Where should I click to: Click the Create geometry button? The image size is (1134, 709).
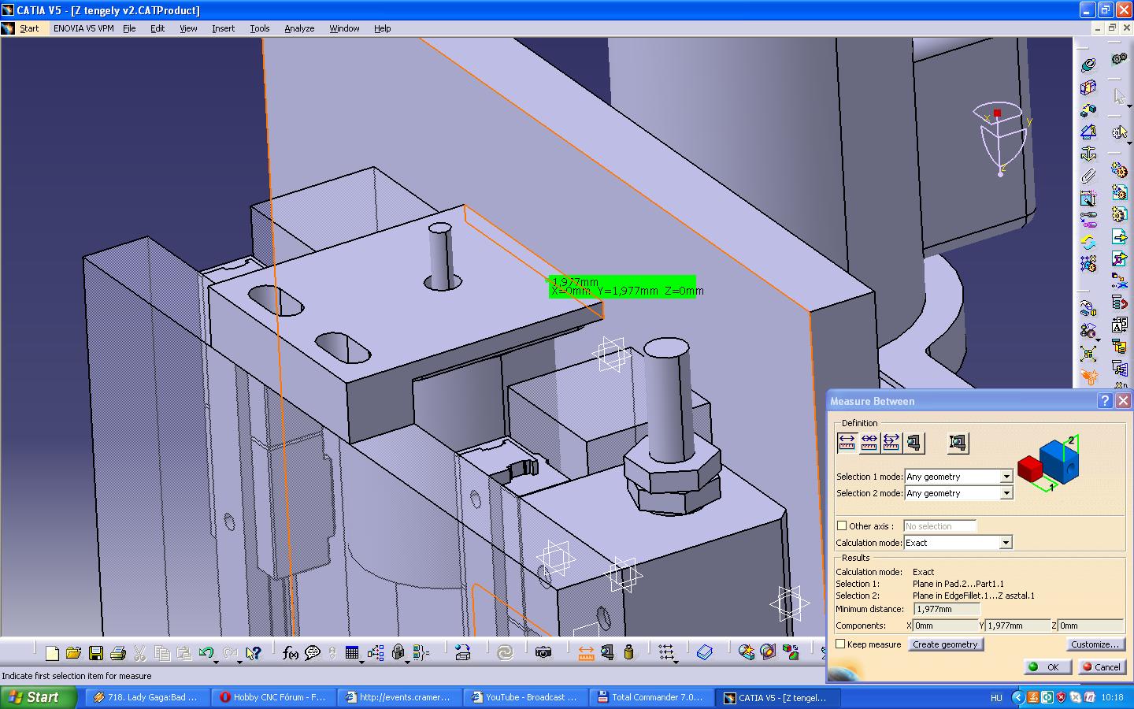pyautogui.click(x=945, y=644)
